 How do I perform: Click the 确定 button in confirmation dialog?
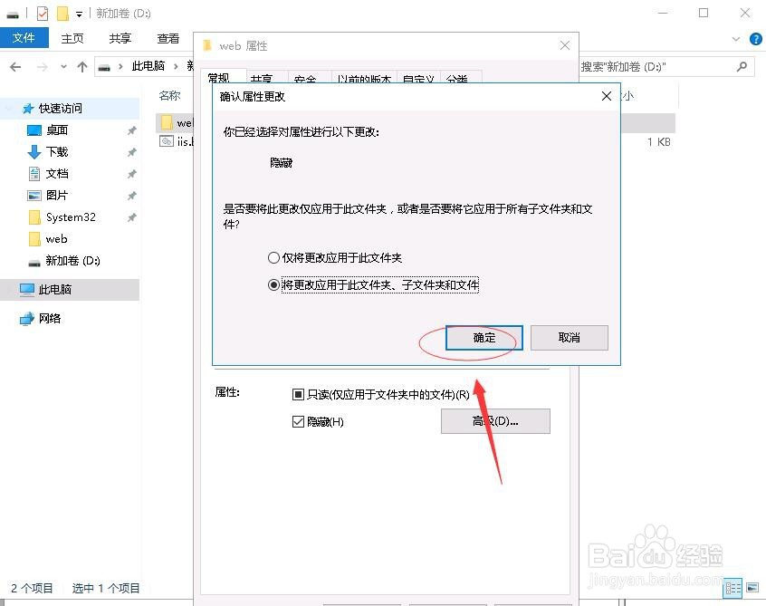click(483, 337)
